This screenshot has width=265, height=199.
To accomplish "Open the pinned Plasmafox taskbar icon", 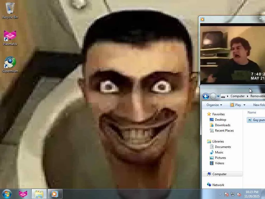I will point(23,194).
